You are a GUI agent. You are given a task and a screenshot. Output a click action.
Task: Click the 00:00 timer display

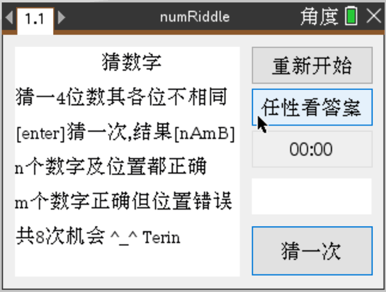[312, 149]
